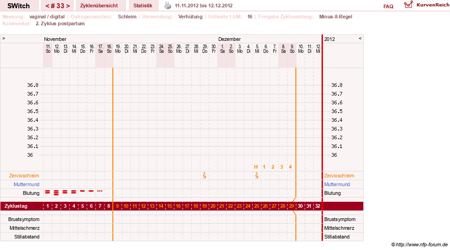450x250 pixels.
Task: Click the November month header
Action: point(55,39)
